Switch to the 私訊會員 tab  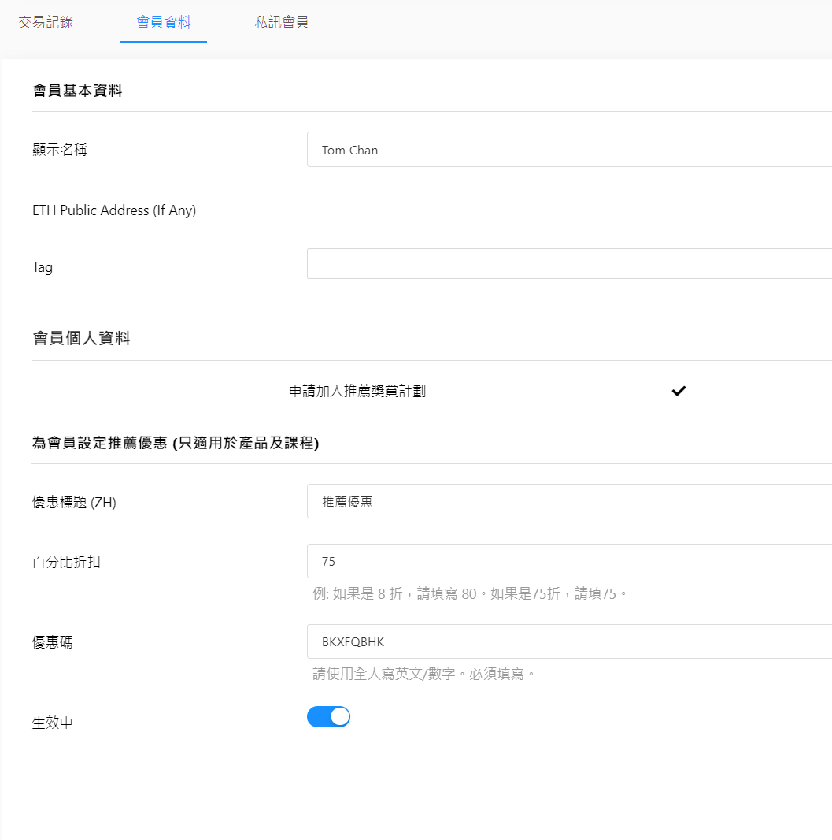point(281,22)
